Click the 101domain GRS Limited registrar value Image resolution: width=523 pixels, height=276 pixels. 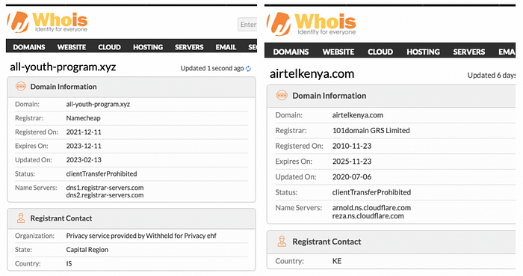371,130
